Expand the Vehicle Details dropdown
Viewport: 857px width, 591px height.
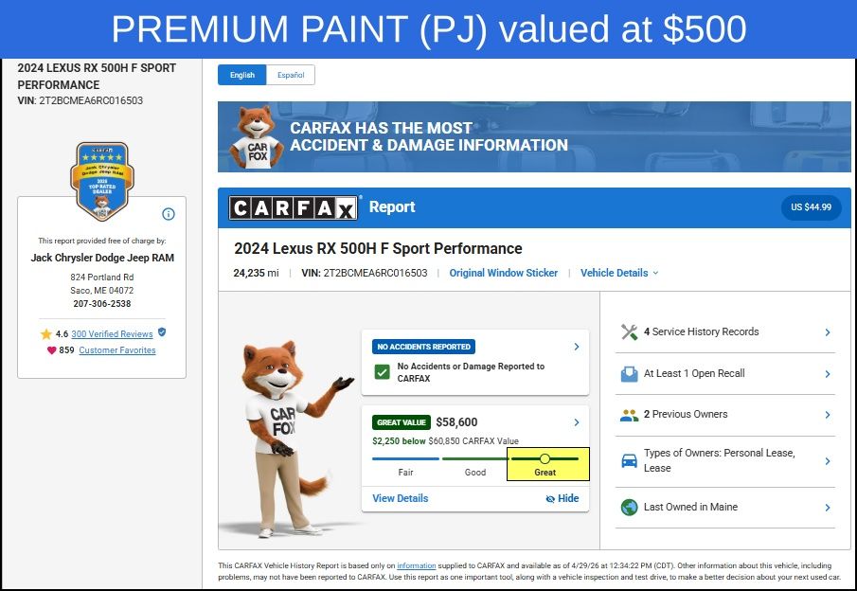(x=619, y=273)
